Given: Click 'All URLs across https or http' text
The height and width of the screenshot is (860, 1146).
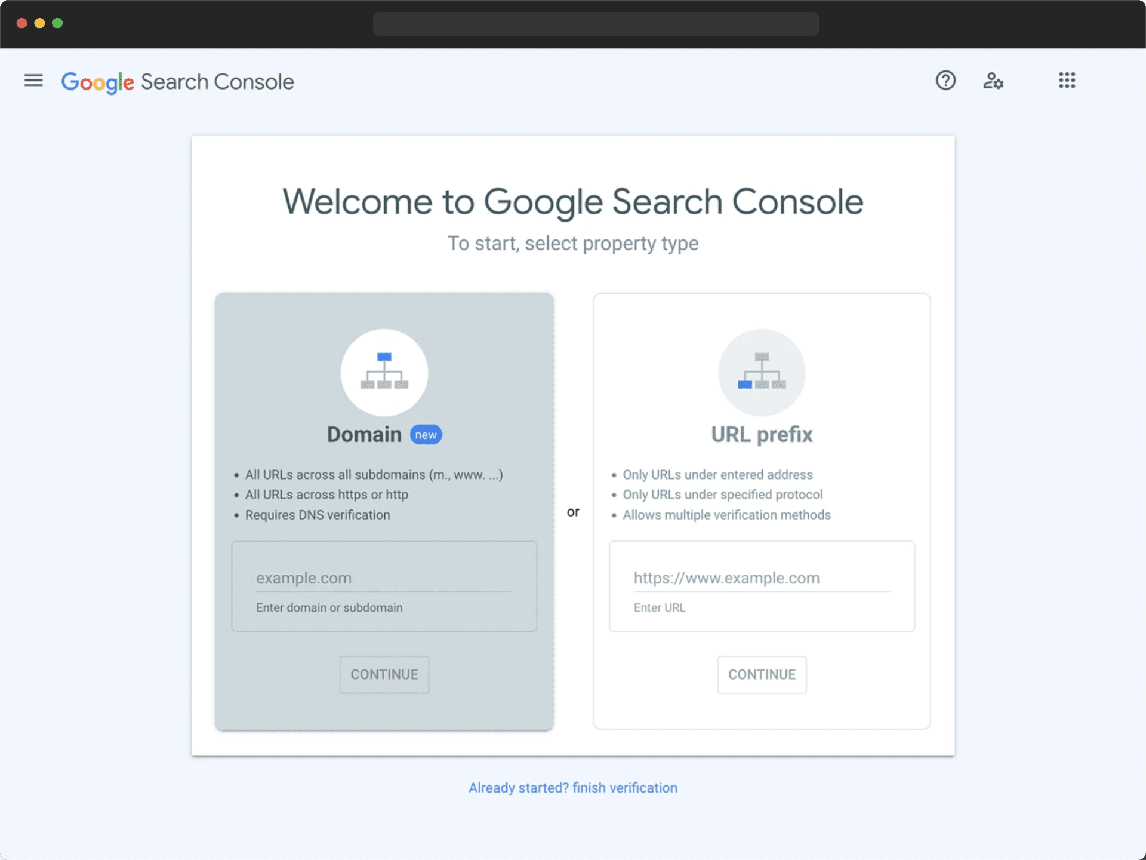Looking at the screenshot, I should point(326,494).
